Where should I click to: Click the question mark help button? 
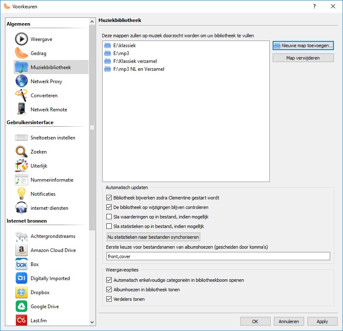314,6
